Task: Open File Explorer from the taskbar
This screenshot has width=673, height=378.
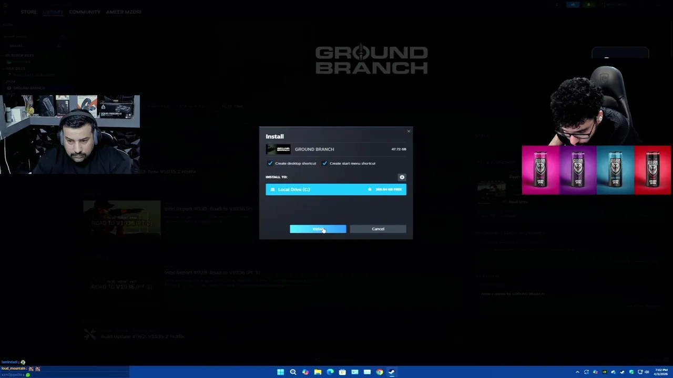Action: tap(318, 372)
